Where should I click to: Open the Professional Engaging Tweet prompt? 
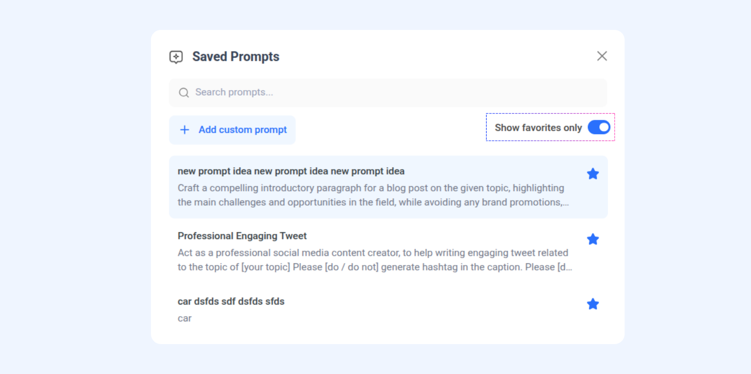[242, 236]
